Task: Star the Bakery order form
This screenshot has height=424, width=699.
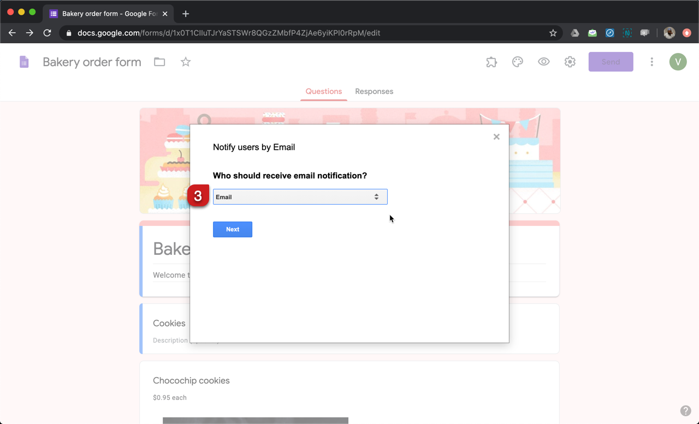Action: [x=185, y=62]
